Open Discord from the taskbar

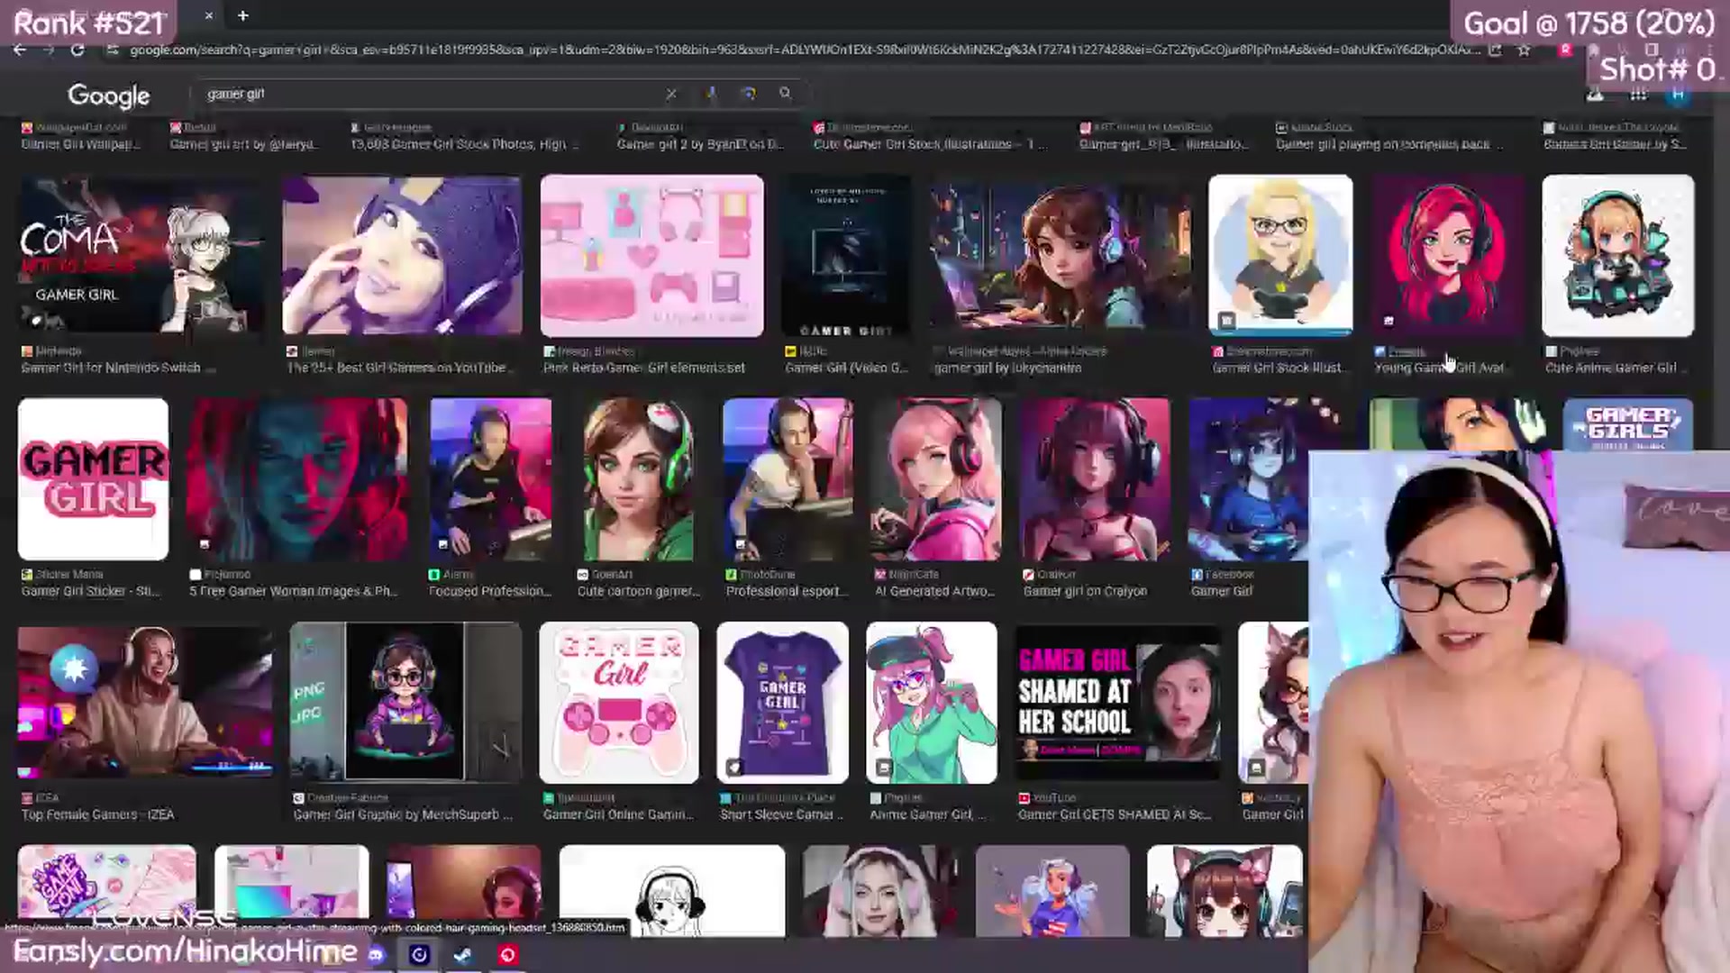point(376,955)
